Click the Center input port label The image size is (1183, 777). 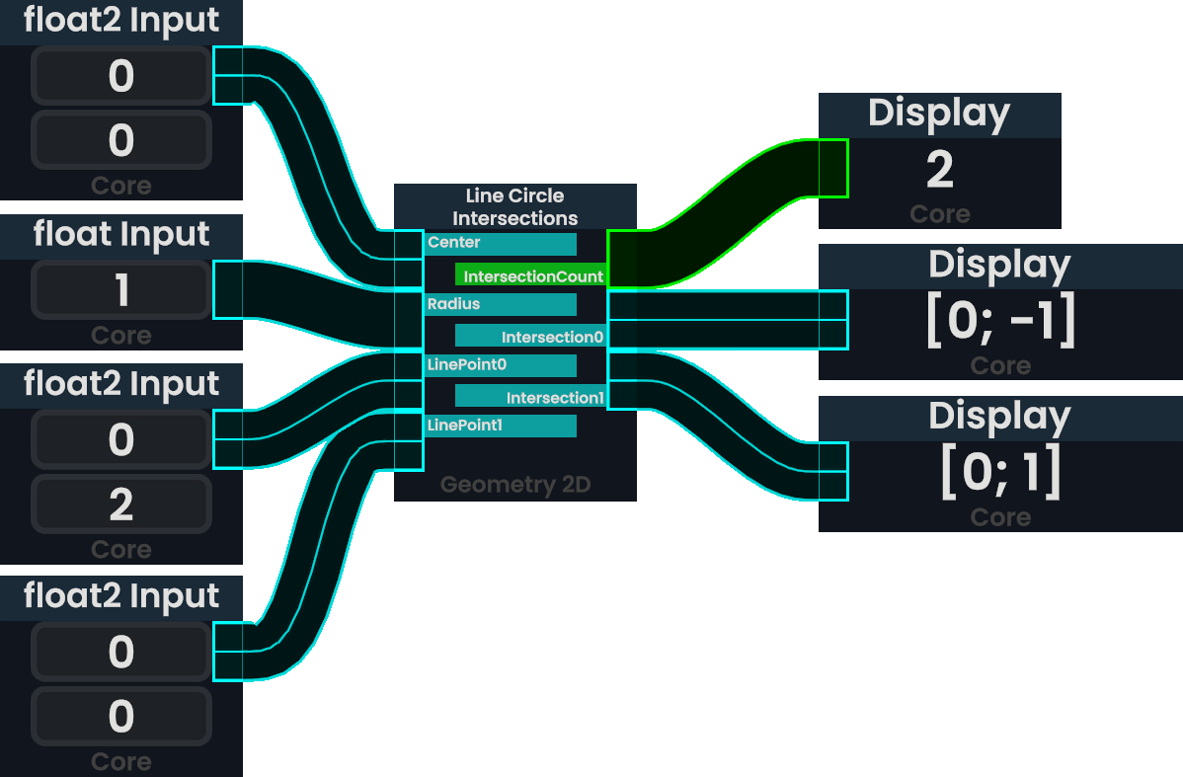pos(501,243)
